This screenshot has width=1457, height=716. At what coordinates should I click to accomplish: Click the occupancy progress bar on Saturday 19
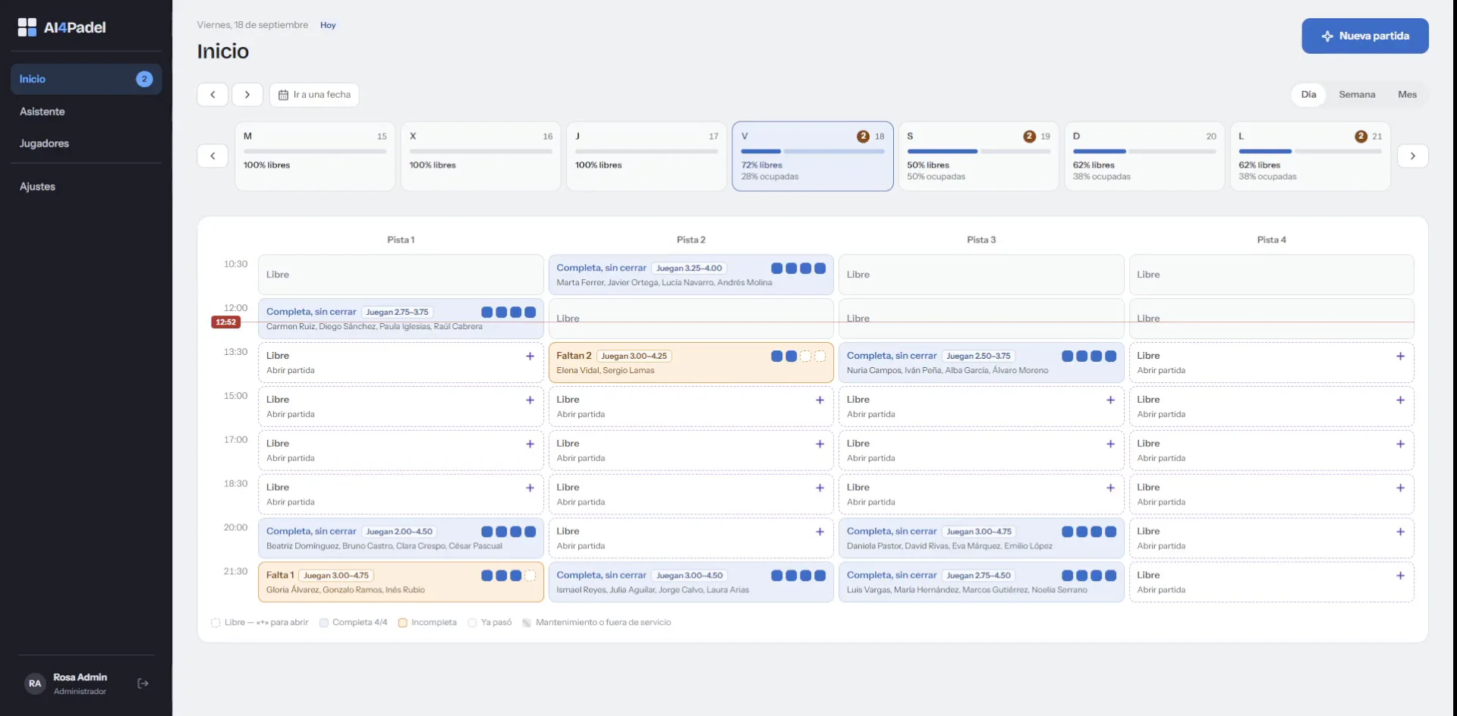tap(979, 152)
